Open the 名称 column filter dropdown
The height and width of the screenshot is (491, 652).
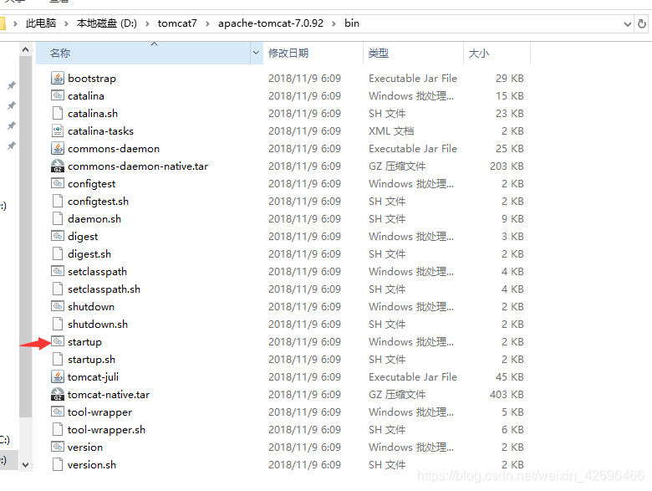point(256,53)
